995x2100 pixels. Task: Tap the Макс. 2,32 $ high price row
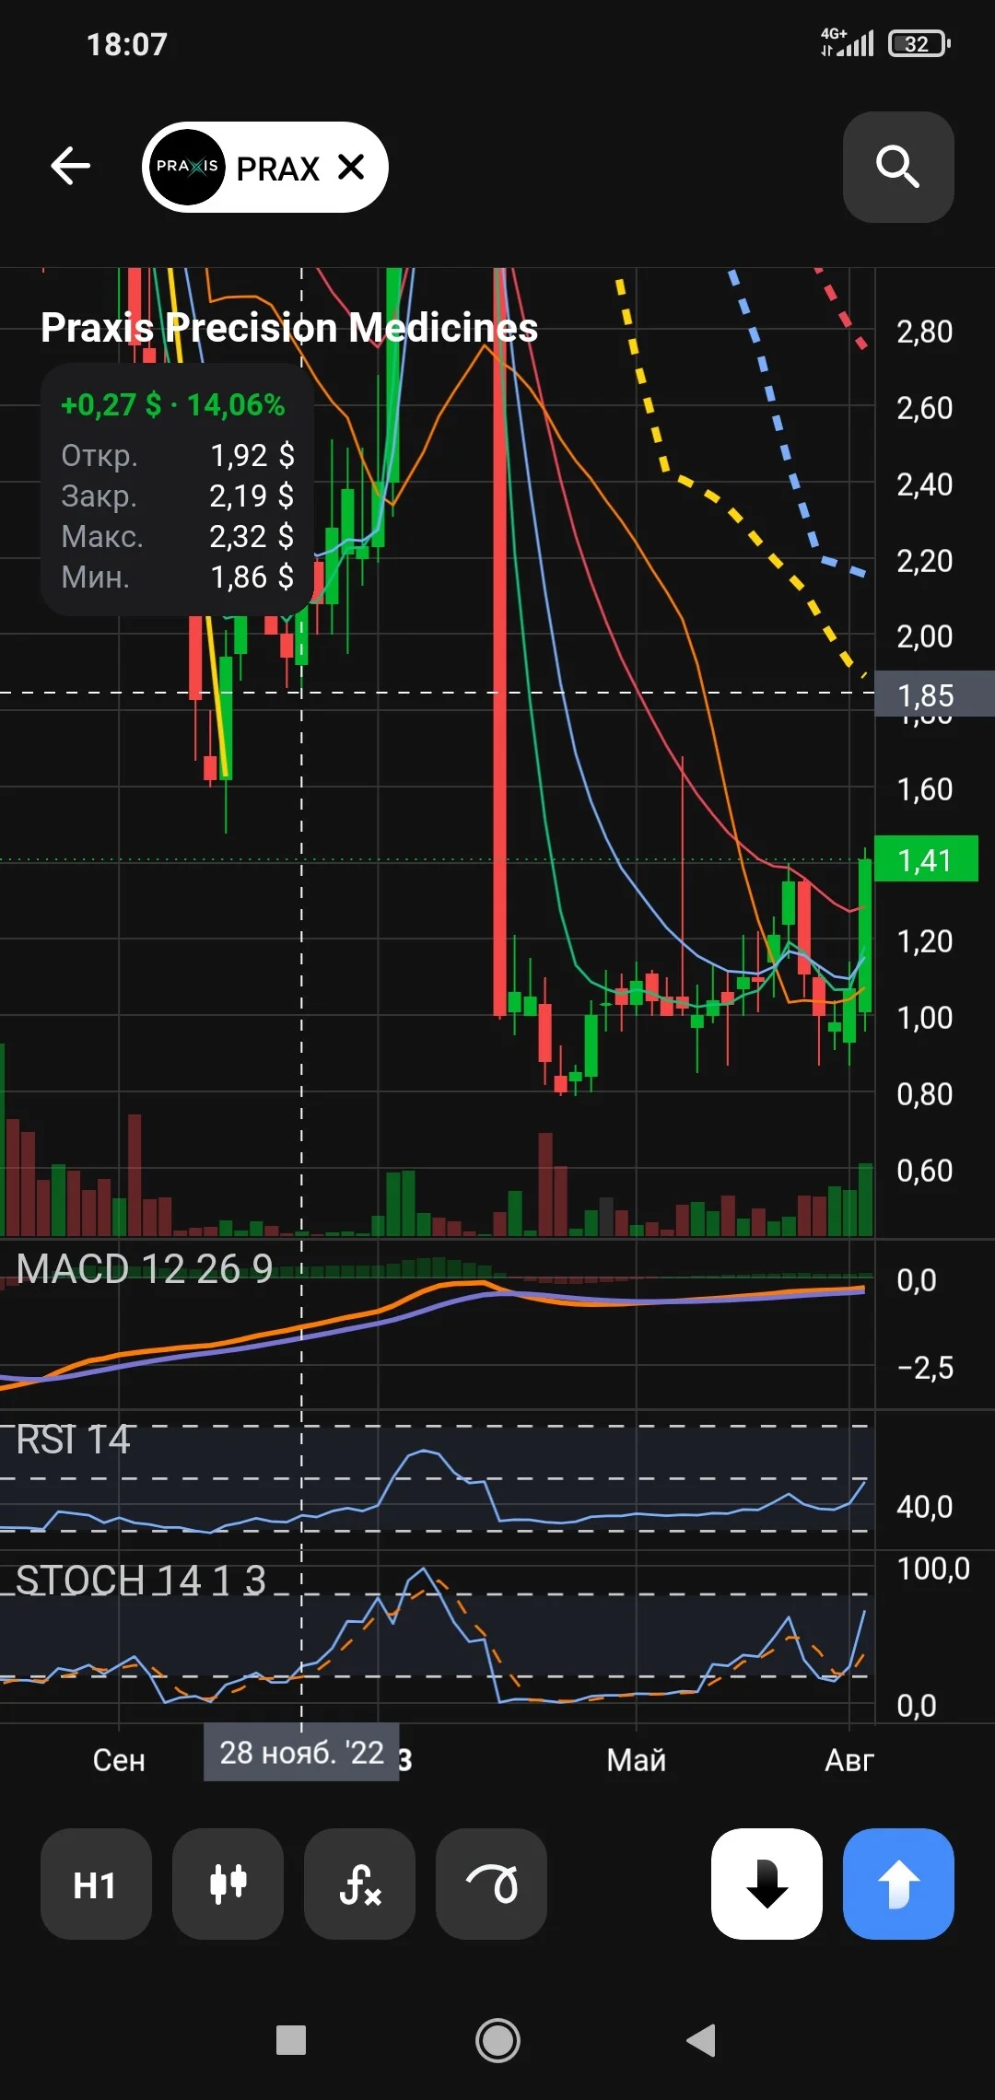178,536
